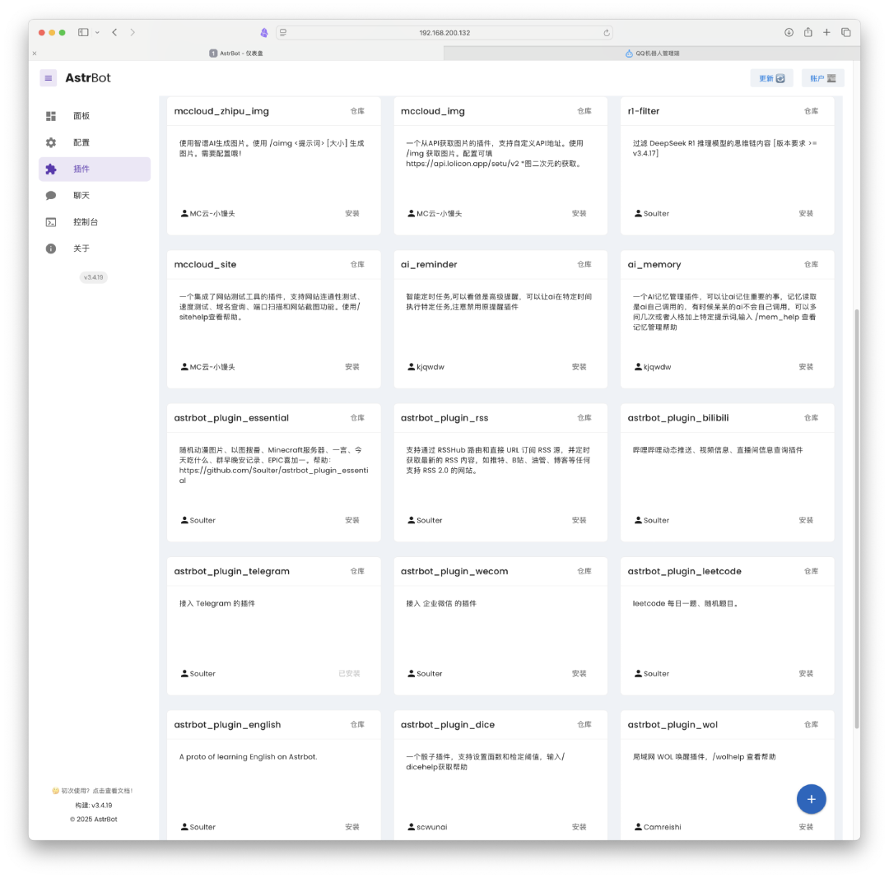The width and height of the screenshot is (889, 878).
Task: Open 仓库 link for astrbot_plugin_english
Action: point(357,725)
